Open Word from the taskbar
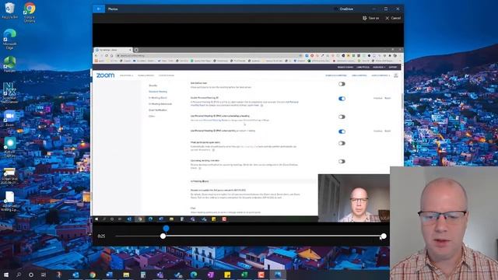This screenshot has height=280, width=498. tap(109, 275)
